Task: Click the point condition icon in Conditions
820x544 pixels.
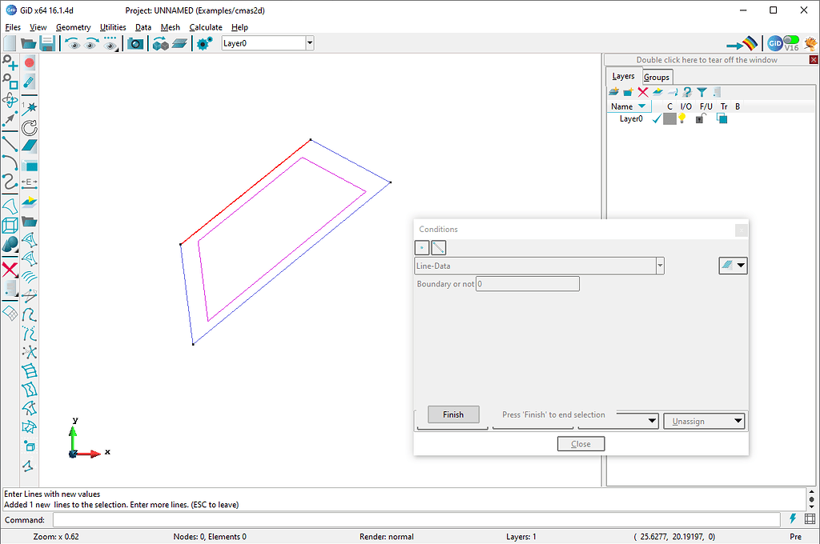Action: point(421,248)
